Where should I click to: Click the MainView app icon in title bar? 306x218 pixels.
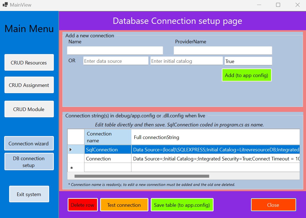click(x=5, y=5)
